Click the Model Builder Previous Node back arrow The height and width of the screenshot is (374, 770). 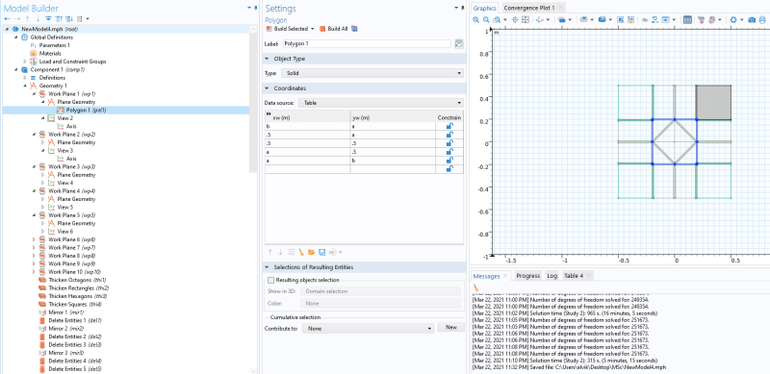click(x=7, y=18)
